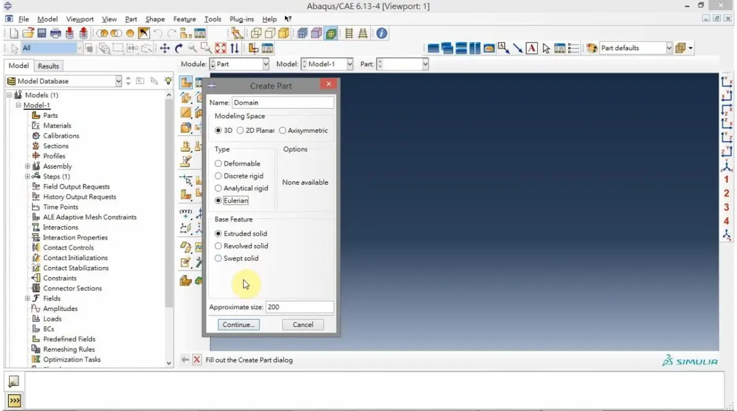Click the Create Part tool icon

tap(186, 83)
